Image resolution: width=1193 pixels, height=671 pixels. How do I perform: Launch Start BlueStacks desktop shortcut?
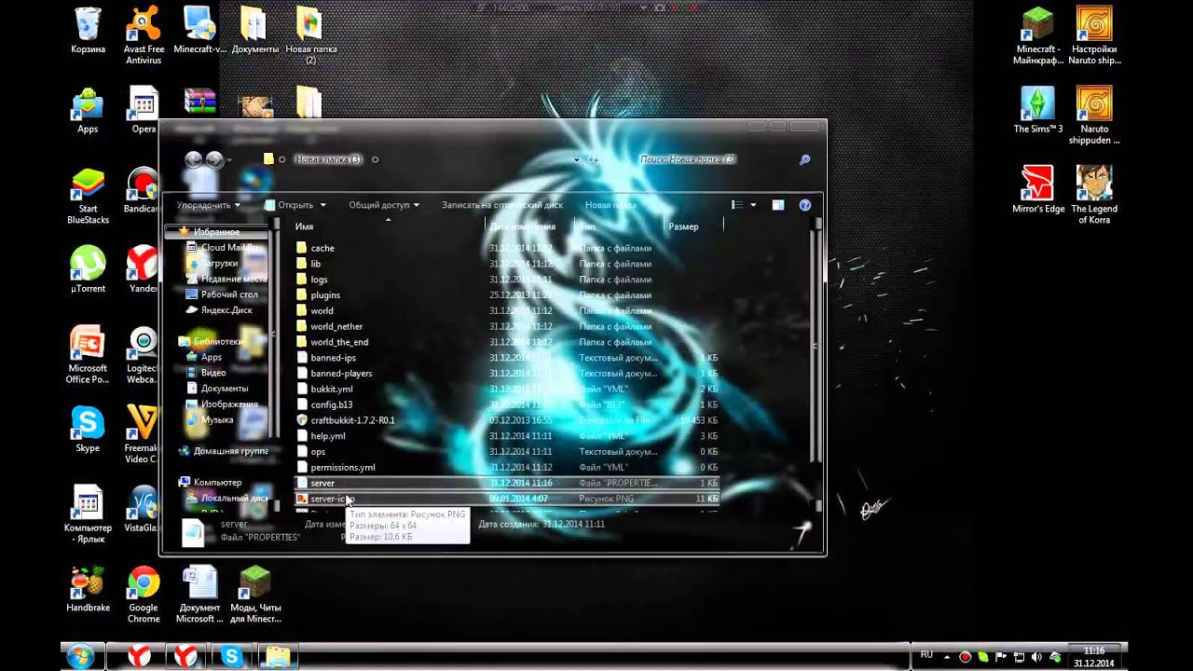(88, 196)
